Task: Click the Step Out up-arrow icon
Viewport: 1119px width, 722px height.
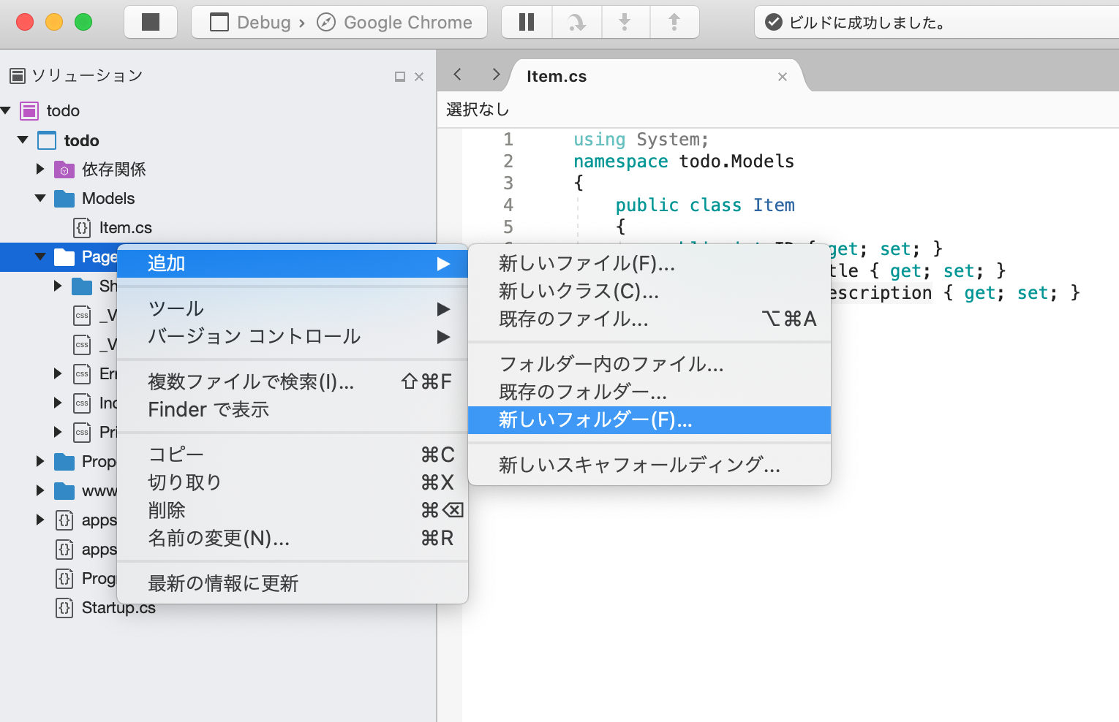Action: coord(674,22)
